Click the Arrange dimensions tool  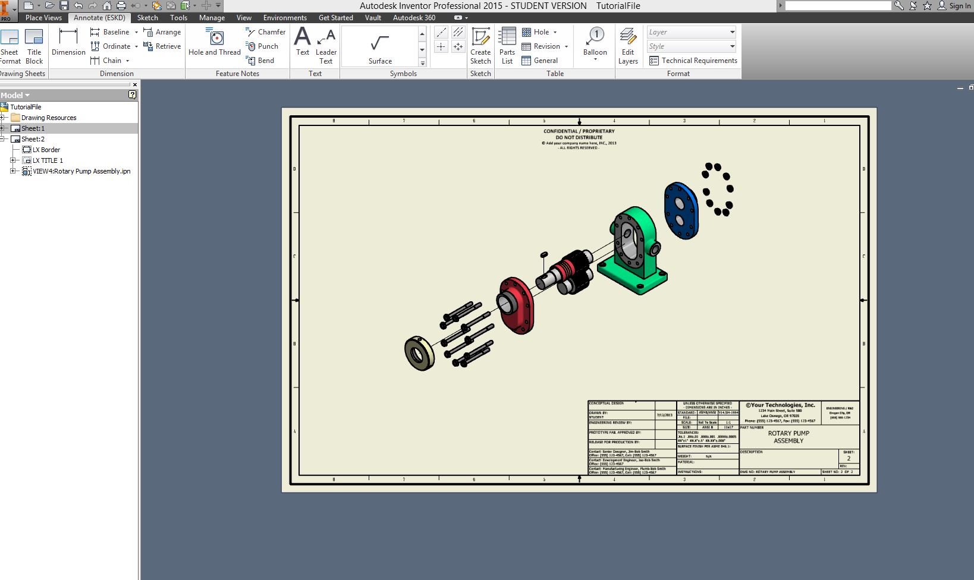[162, 32]
